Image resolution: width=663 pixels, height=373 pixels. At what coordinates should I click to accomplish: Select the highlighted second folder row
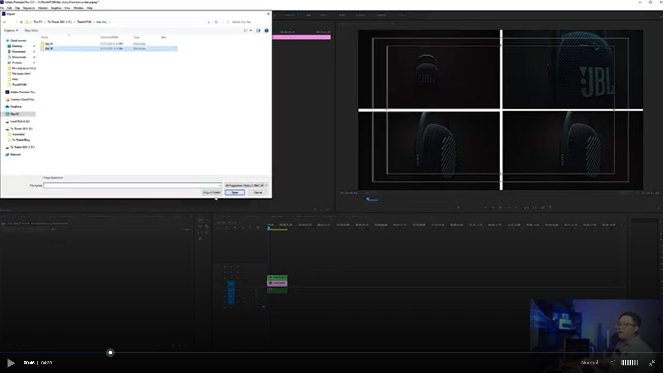pyautogui.click(x=109, y=49)
